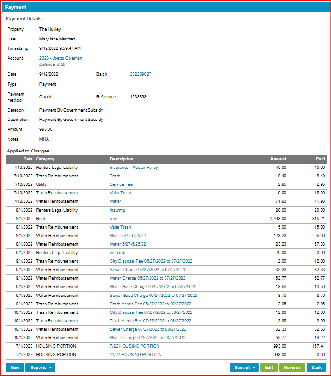Select the rent paid value 315.21

point(319,219)
